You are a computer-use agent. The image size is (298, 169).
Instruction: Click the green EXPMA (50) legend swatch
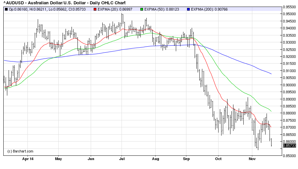pyautogui.click(x=142, y=9)
